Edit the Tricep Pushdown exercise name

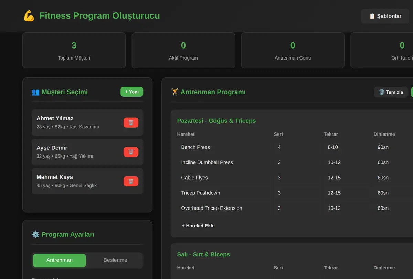223,193
